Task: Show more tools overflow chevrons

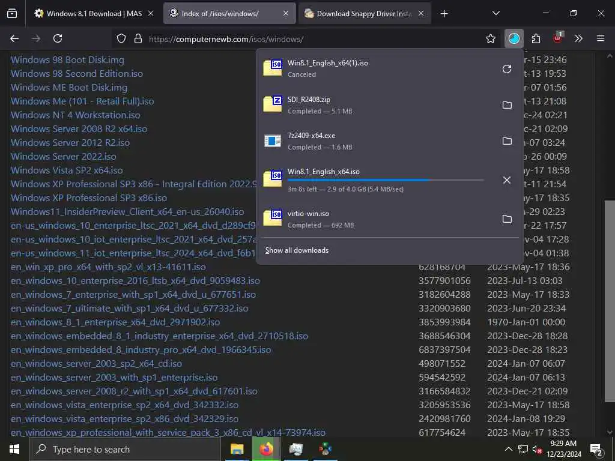Action: (x=578, y=38)
